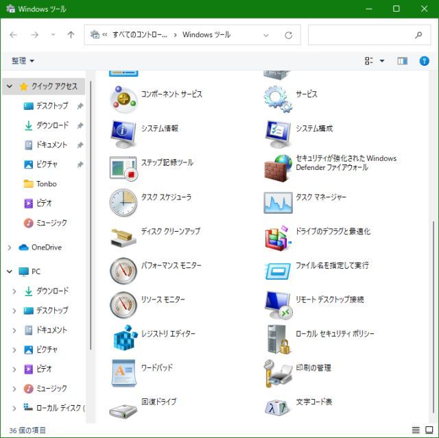Select the タスク スケジューラ clock icon
The height and width of the screenshot is (438, 439).
pos(123,202)
